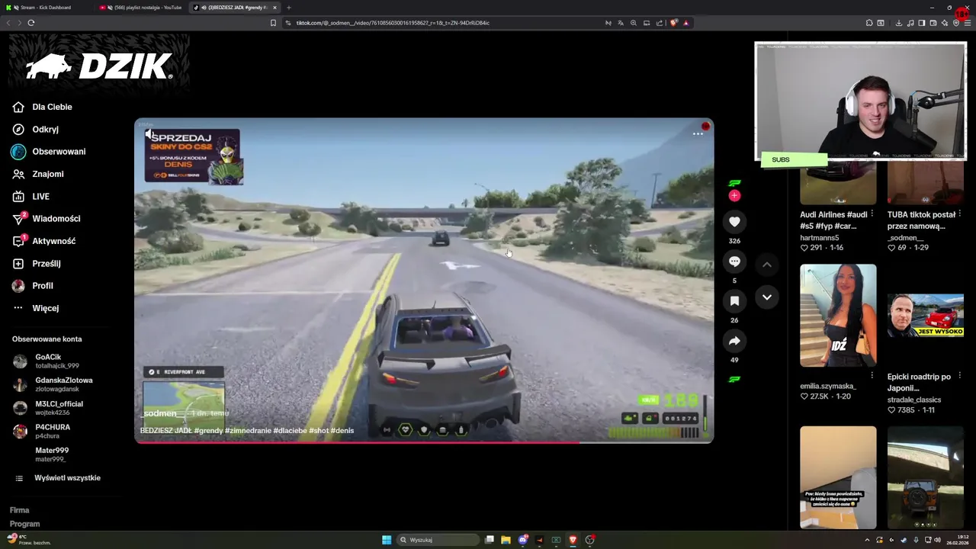The width and height of the screenshot is (976, 549).
Task: Share the video with the arrow icon
Action: [x=734, y=341]
